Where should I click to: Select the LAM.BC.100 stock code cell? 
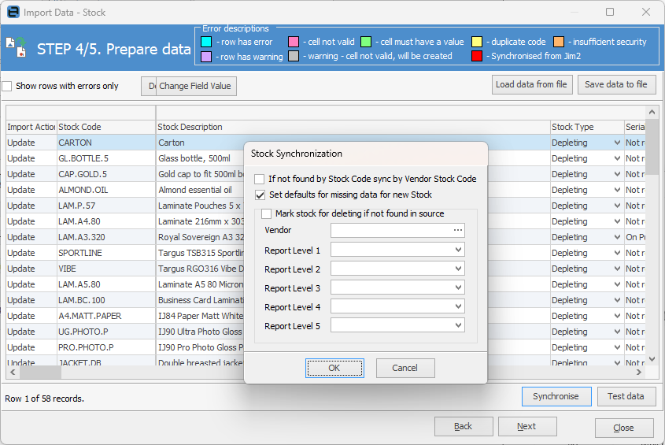tap(106, 300)
